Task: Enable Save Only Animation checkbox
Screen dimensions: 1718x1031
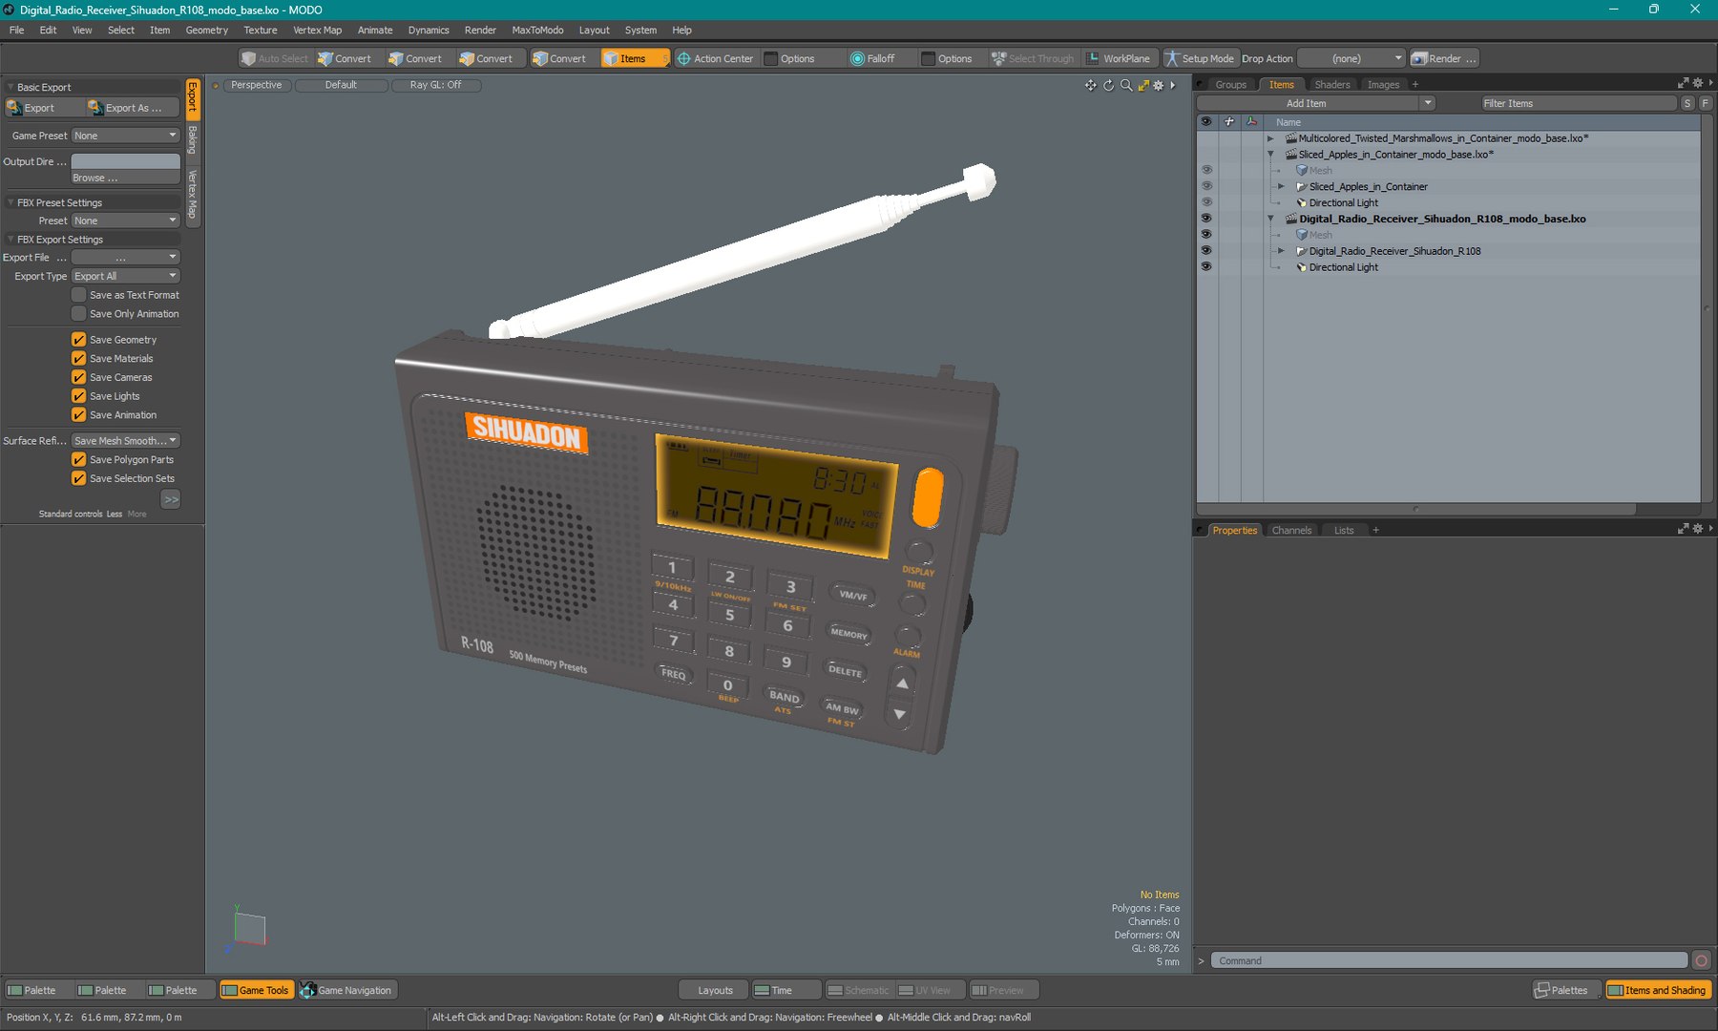Action: click(79, 314)
